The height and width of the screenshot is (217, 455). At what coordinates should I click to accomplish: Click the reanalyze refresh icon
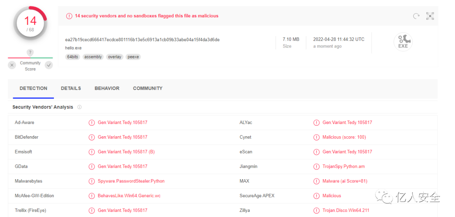416,16
